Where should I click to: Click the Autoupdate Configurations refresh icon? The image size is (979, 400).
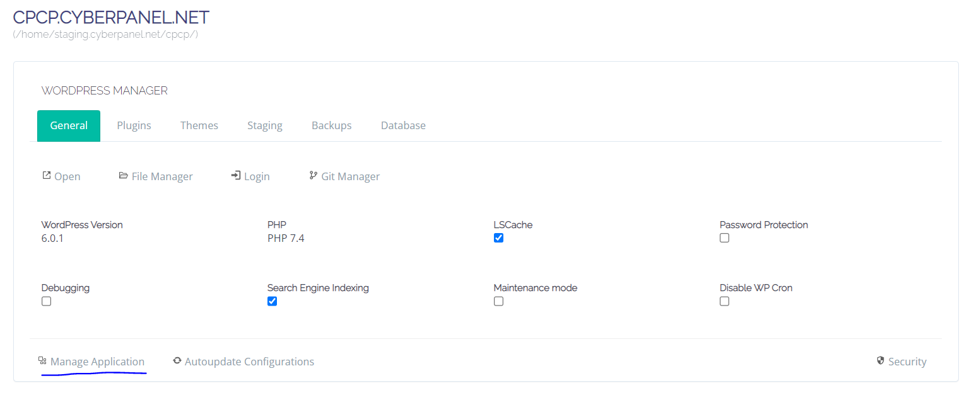coord(177,361)
